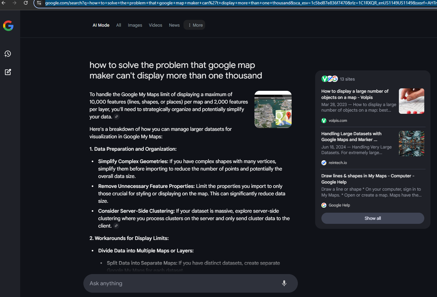Click the volpis.com favicon

[324, 121]
